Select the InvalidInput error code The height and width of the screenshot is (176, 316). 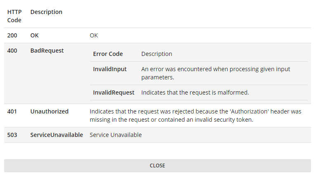110,69
